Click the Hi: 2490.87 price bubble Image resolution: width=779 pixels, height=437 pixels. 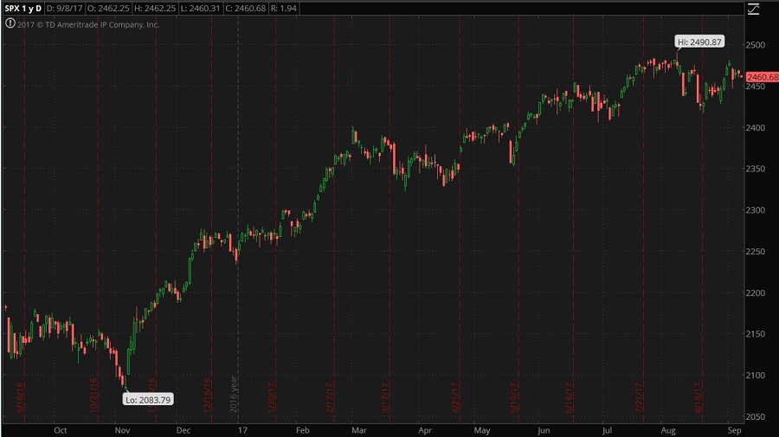700,42
